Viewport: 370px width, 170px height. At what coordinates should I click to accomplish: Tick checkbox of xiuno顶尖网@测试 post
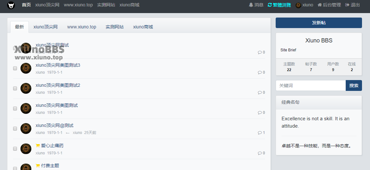[x=15, y=129]
